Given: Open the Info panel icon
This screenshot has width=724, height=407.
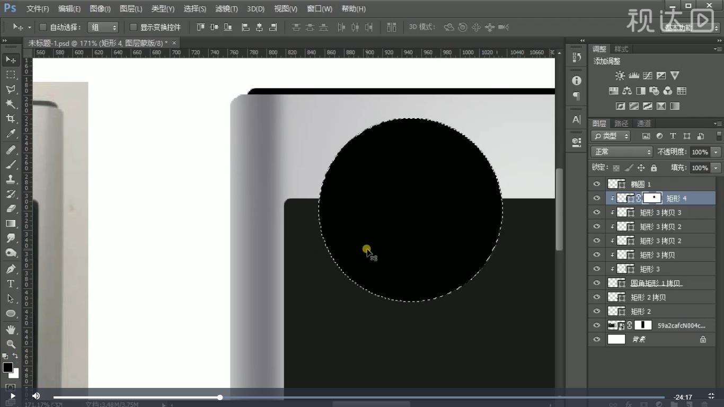Looking at the screenshot, I should pos(577,81).
